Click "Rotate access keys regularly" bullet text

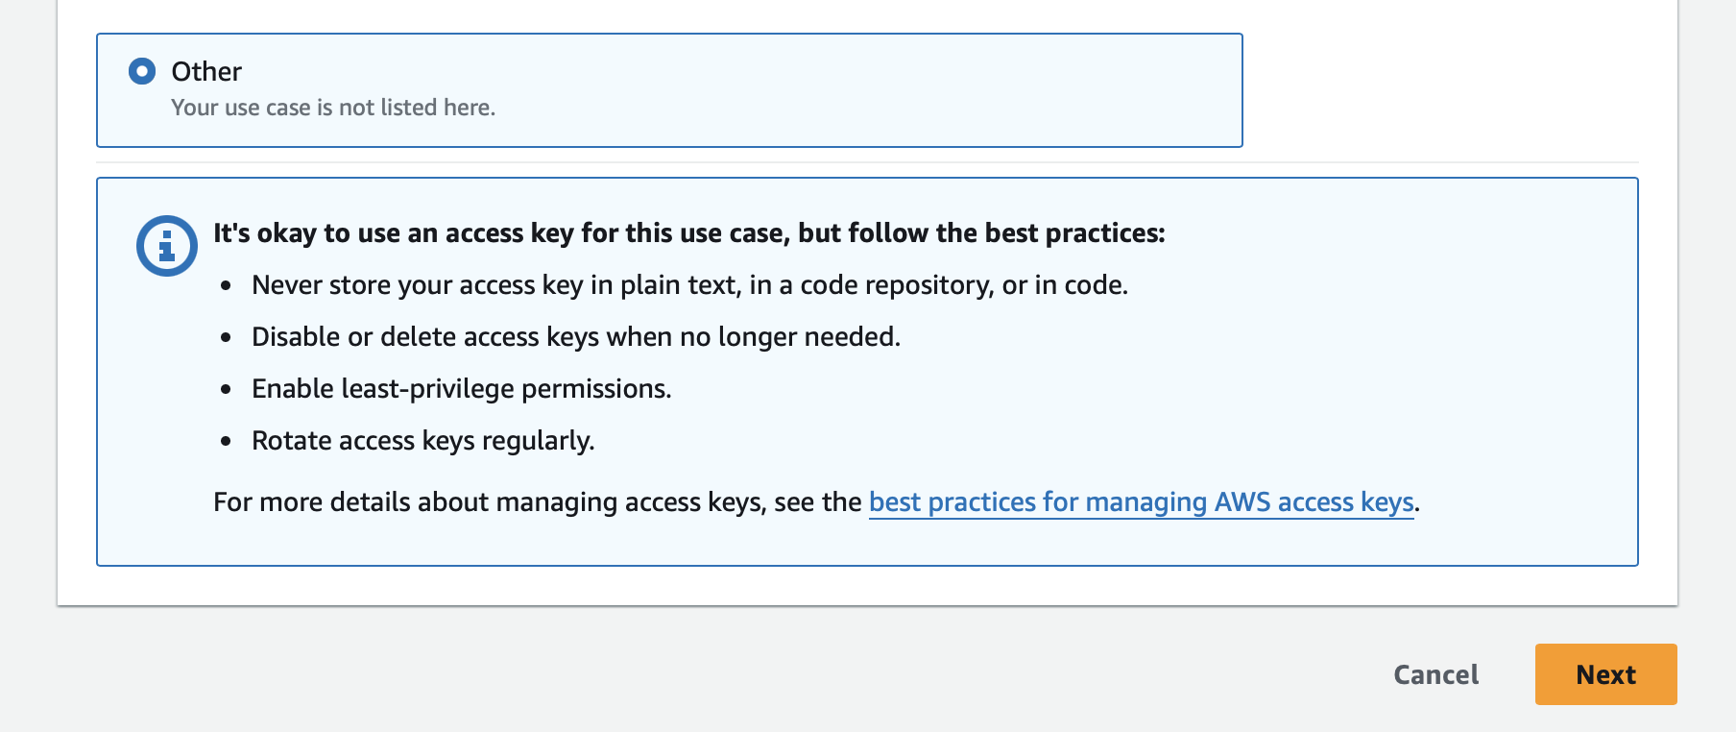[422, 441]
